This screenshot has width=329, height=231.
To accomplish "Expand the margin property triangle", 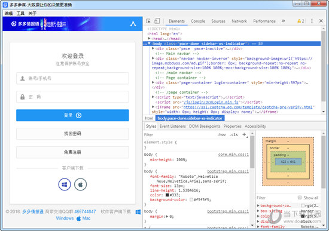I will tap(167, 217).
